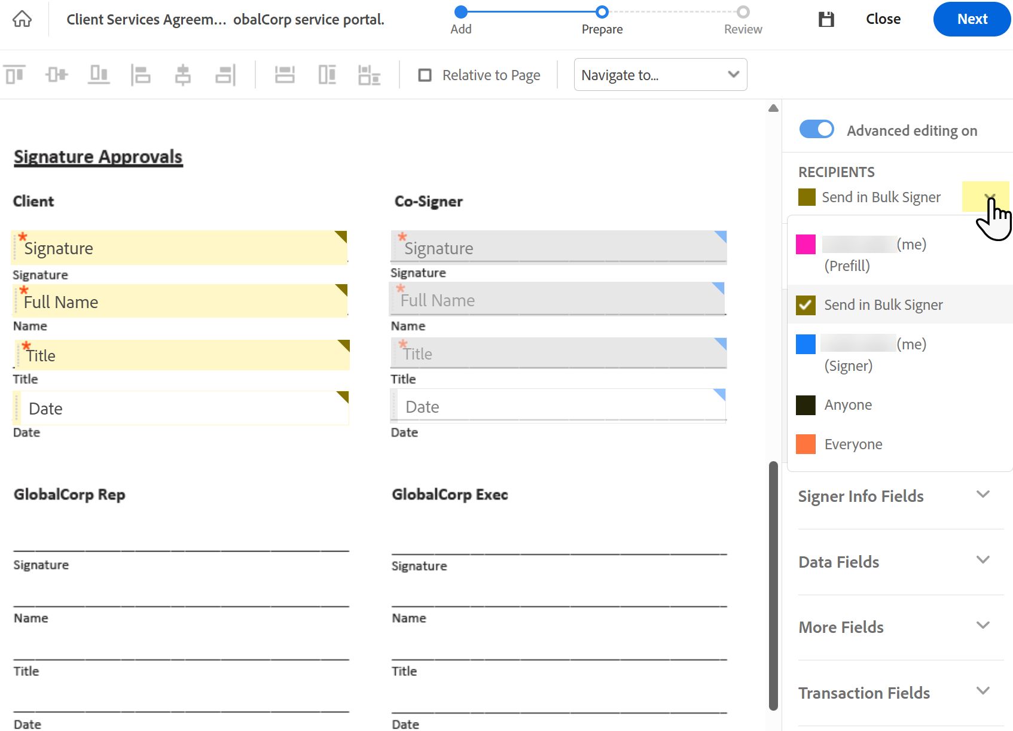
Task: Click the Next button
Action: [972, 19]
